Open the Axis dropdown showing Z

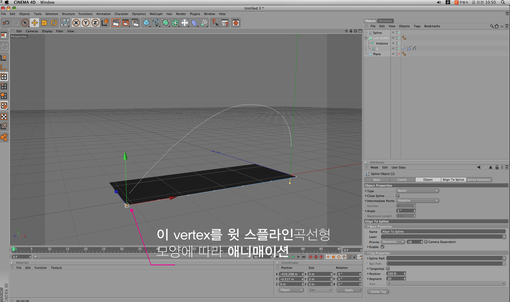click(x=446, y=284)
